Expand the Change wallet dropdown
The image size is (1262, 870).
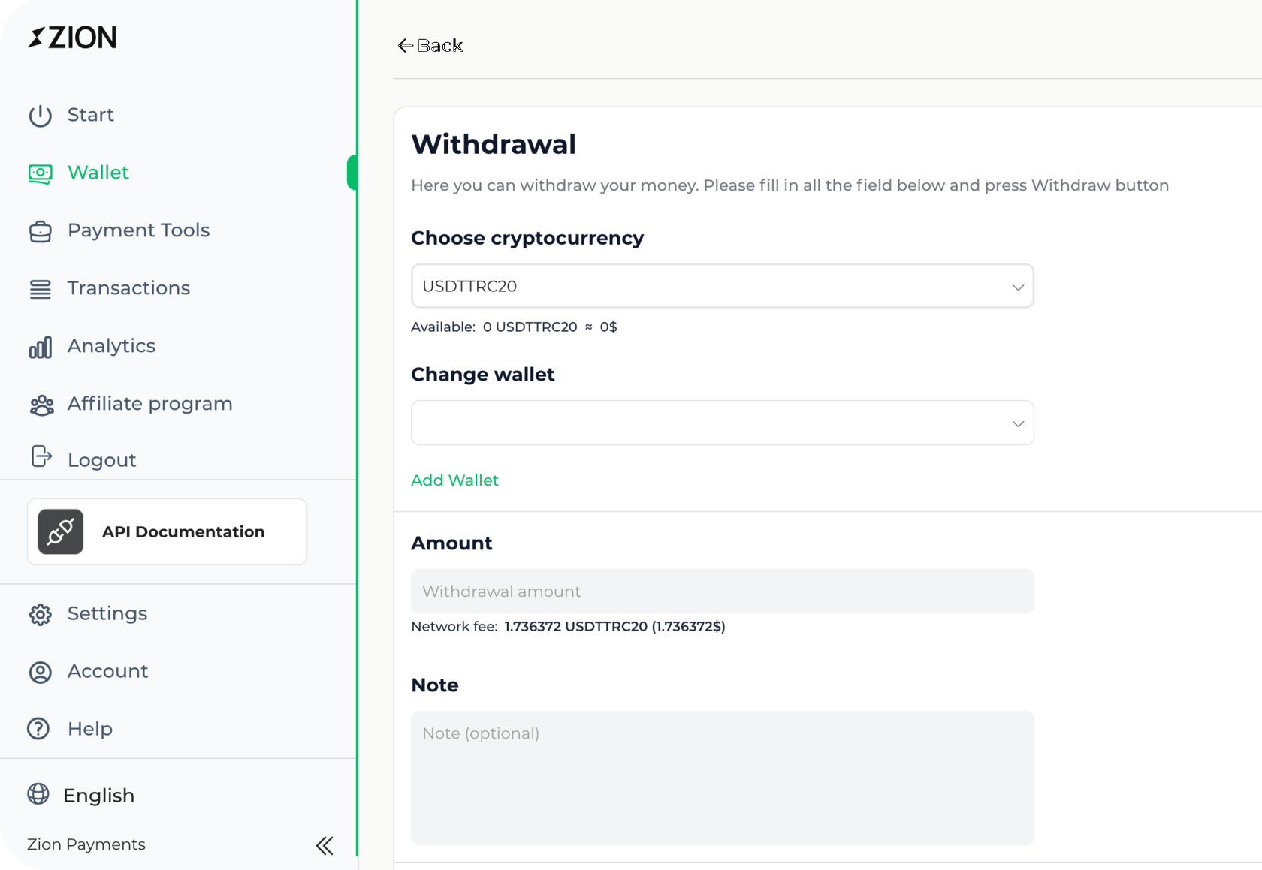coord(722,423)
